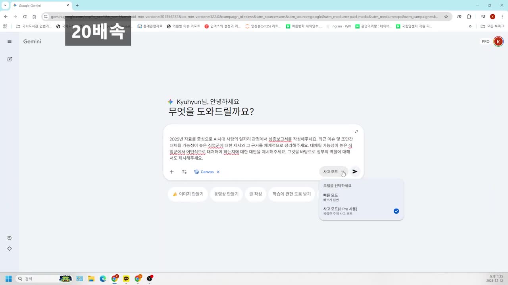Launch KakaoTalk from the taskbar
Screen dimensions: 508x285
pos(126,279)
